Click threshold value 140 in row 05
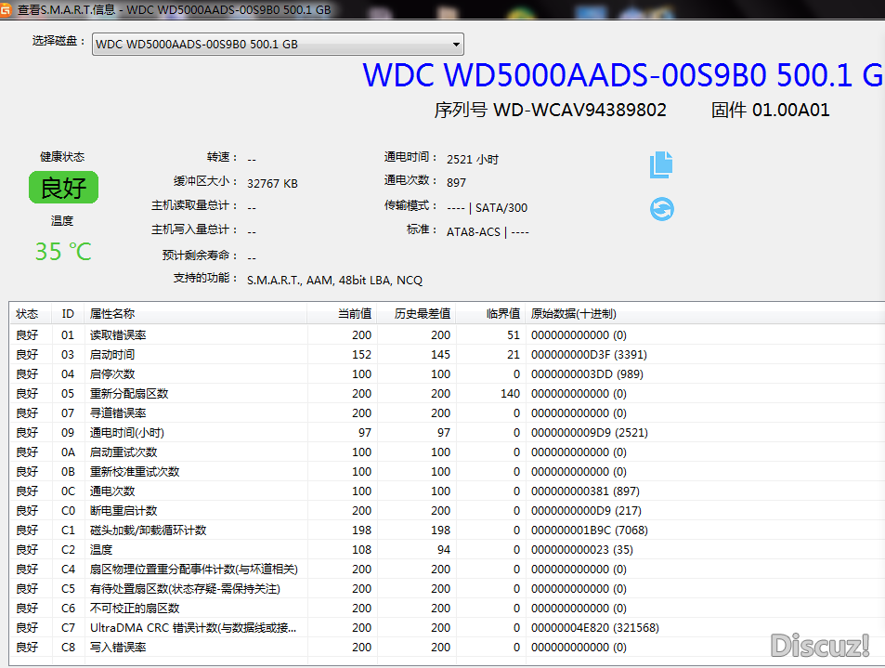Screen dimensions: 885x668 pyautogui.click(x=510, y=394)
